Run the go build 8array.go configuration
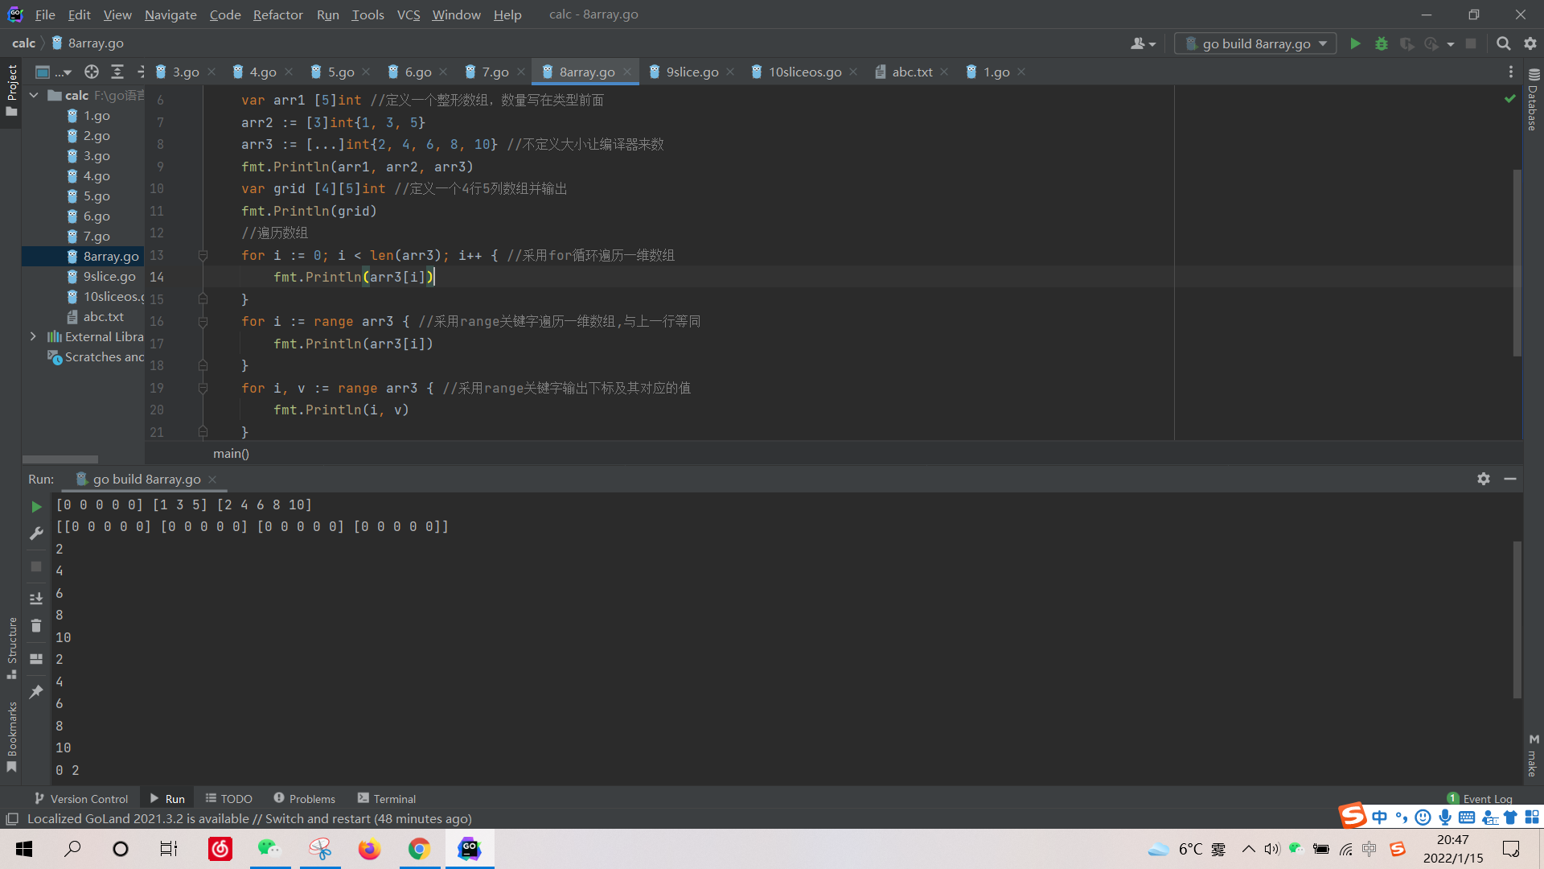The image size is (1544, 869). [1355, 43]
